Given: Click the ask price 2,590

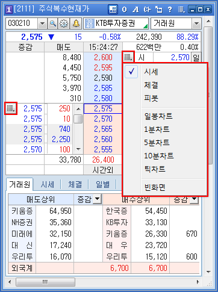Looking at the screenshot, I should tap(103, 78).
